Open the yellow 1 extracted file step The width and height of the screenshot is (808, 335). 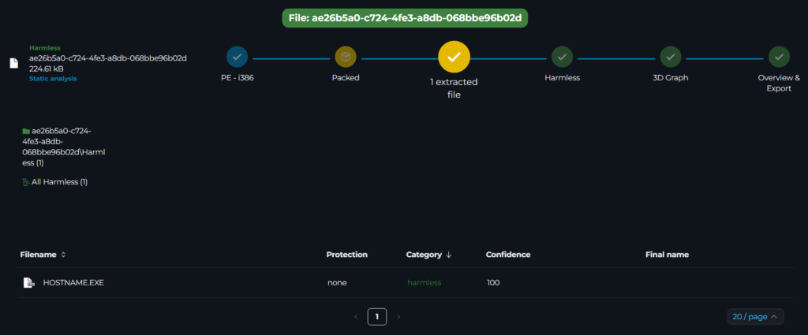454,57
